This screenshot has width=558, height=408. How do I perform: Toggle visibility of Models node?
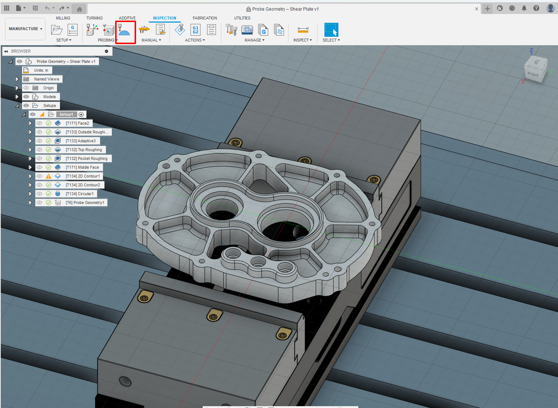(26, 97)
